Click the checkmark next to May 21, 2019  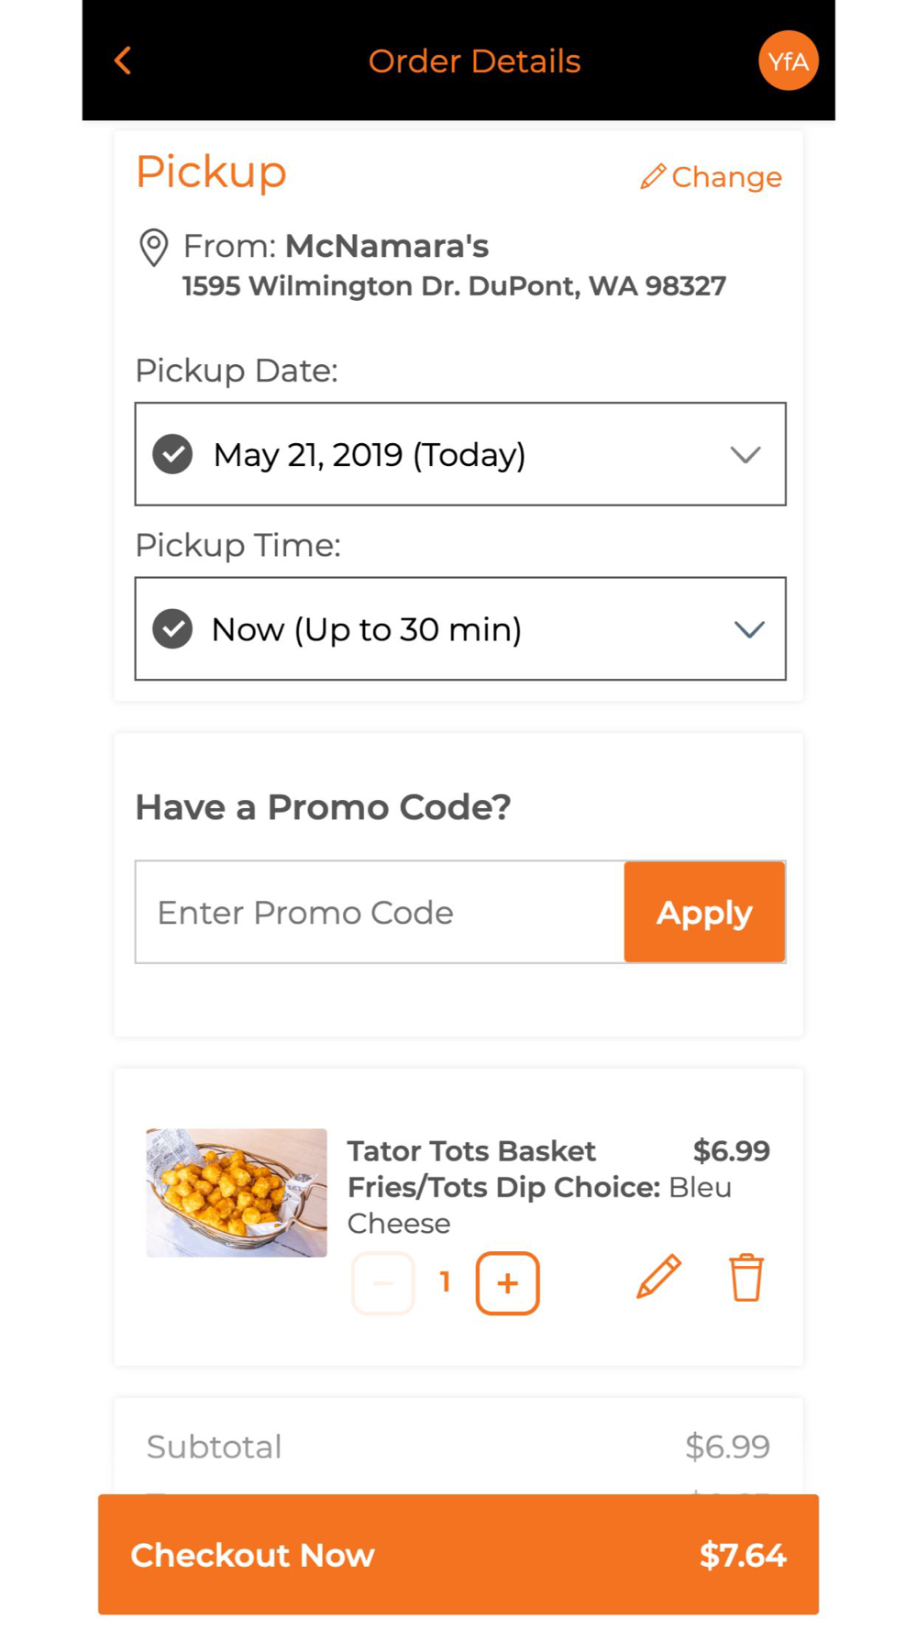[172, 454]
